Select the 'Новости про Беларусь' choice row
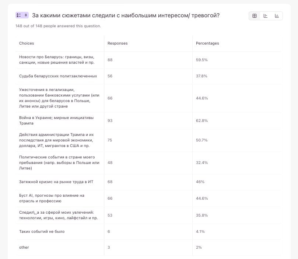 click(57, 60)
